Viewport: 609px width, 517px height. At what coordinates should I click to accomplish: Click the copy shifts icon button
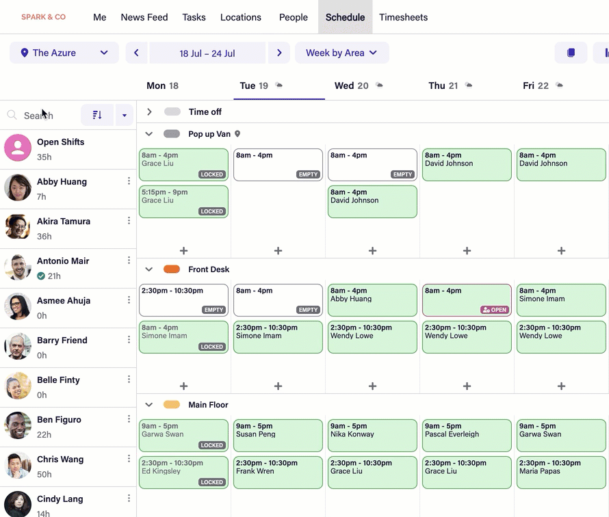coord(571,53)
